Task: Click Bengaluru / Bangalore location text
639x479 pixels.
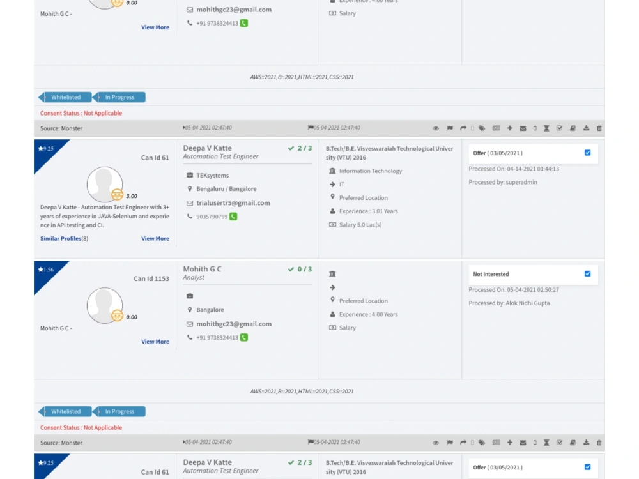Action: click(x=226, y=189)
